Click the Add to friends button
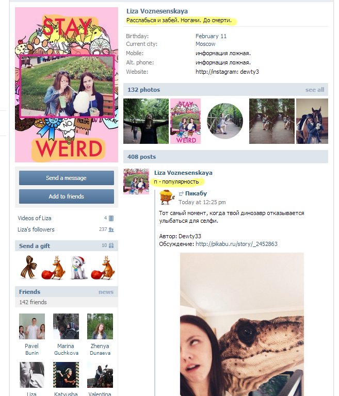The image size is (339, 396). tap(67, 196)
